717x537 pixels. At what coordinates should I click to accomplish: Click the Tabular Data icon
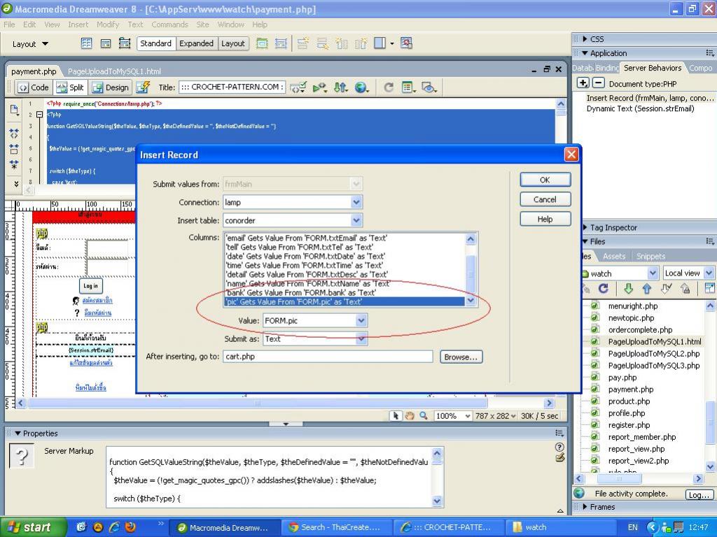click(x=406, y=43)
